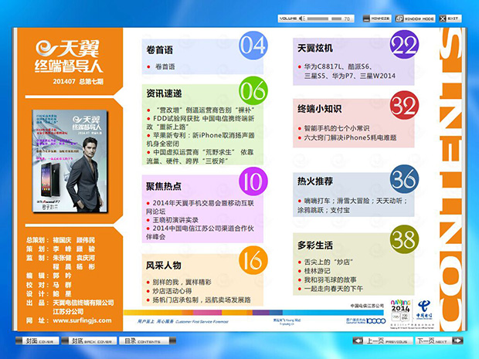
Task: Click the next page right arrow icon
Action: [457, 340]
